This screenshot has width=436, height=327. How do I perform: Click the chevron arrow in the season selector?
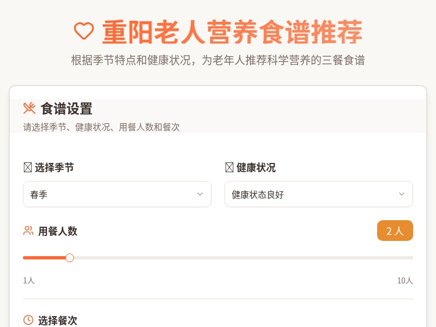pyautogui.click(x=200, y=194)
